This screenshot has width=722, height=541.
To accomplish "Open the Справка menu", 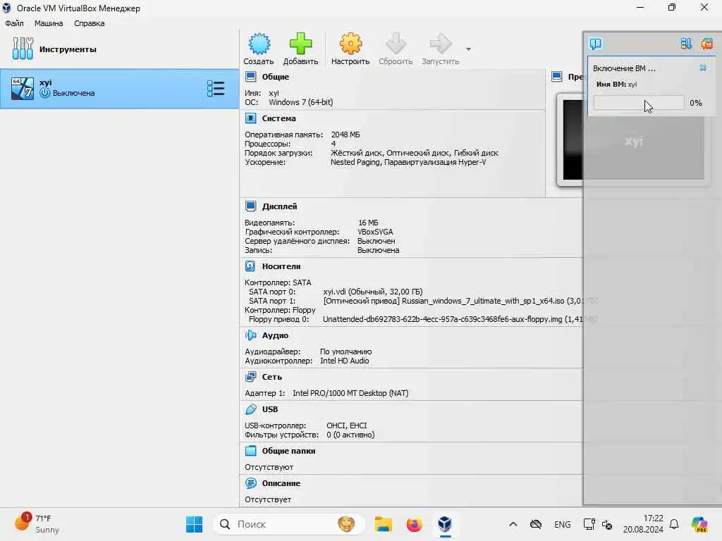I will [90, 23].
